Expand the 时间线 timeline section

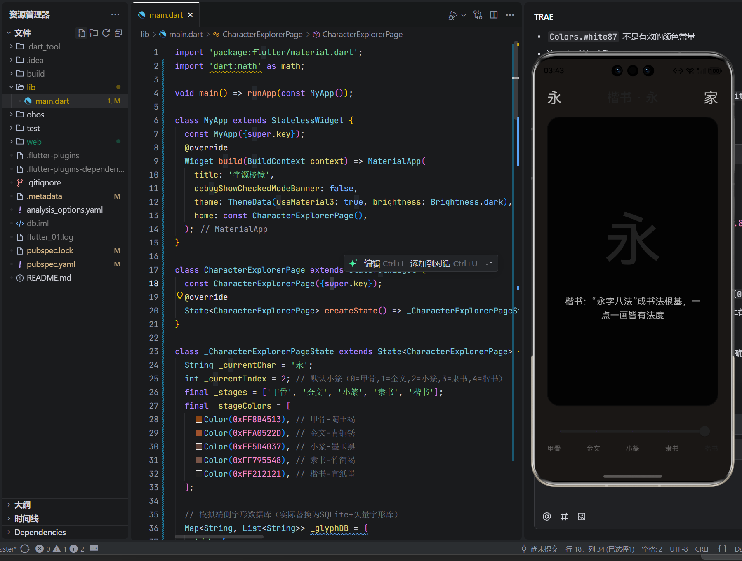[x=26, y=519]
